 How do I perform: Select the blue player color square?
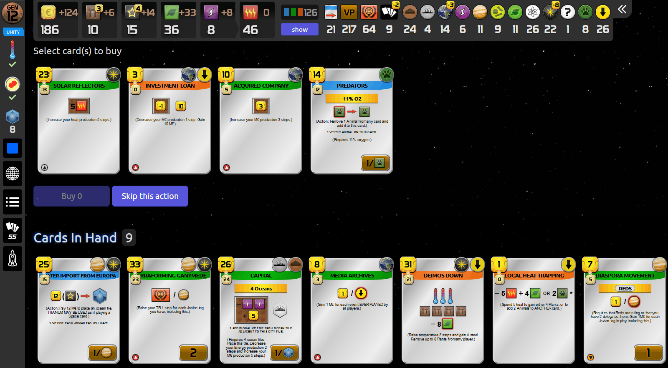coord(13,148)
